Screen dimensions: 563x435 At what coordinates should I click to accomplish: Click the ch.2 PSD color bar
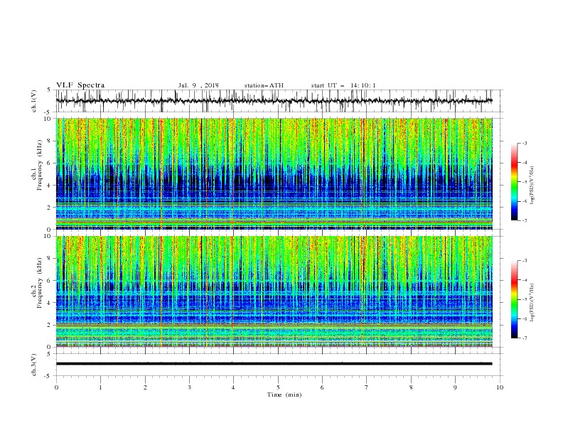click(x=514, y=299)
